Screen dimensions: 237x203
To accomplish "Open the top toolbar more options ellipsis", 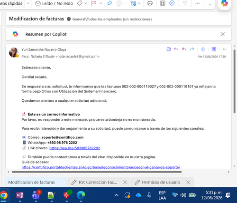I will pyautogui.click(x=198, y=3).
